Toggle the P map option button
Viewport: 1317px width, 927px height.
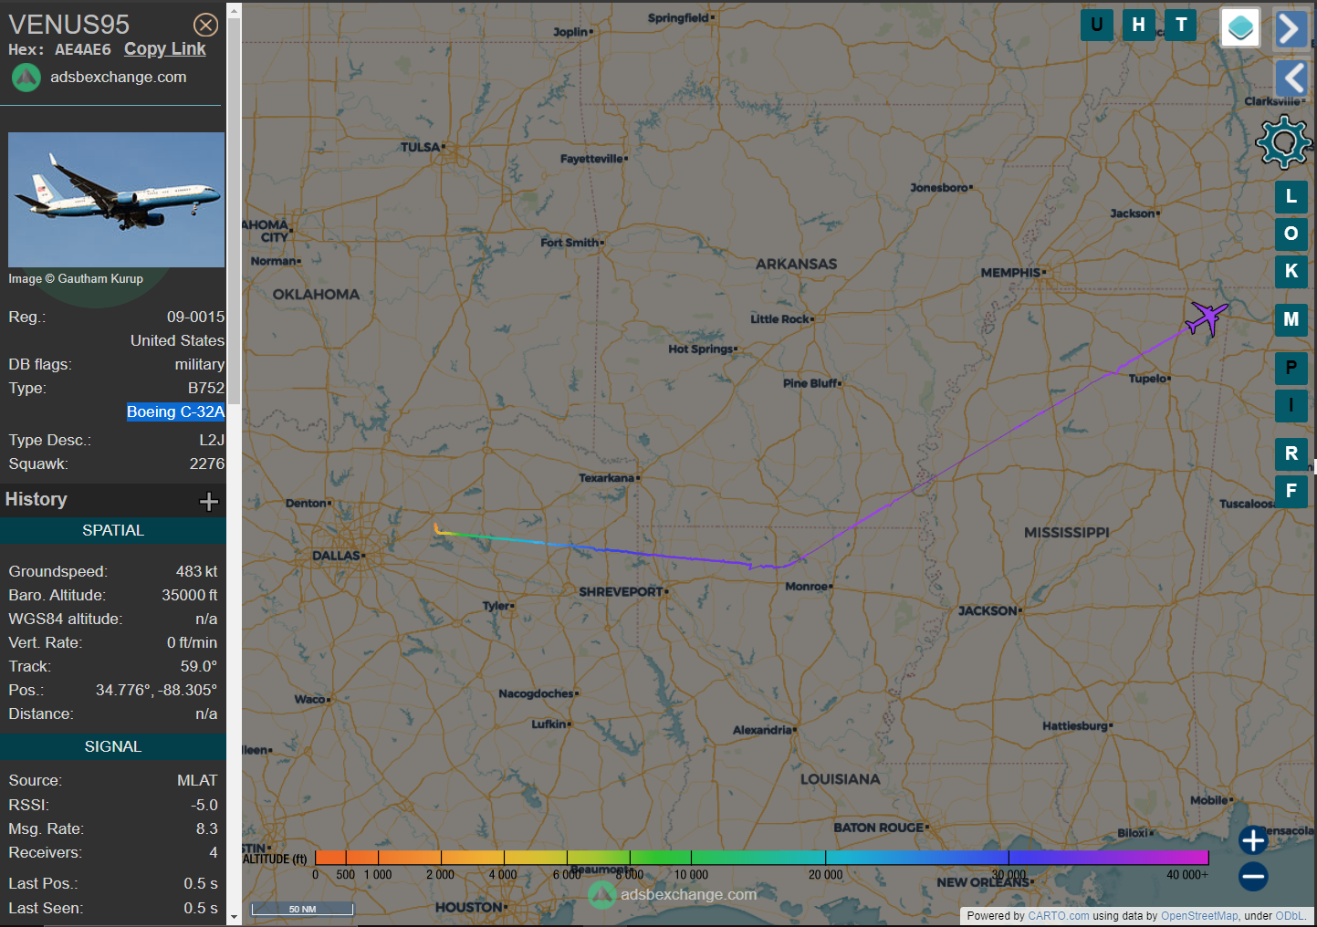click(1291, 368)
